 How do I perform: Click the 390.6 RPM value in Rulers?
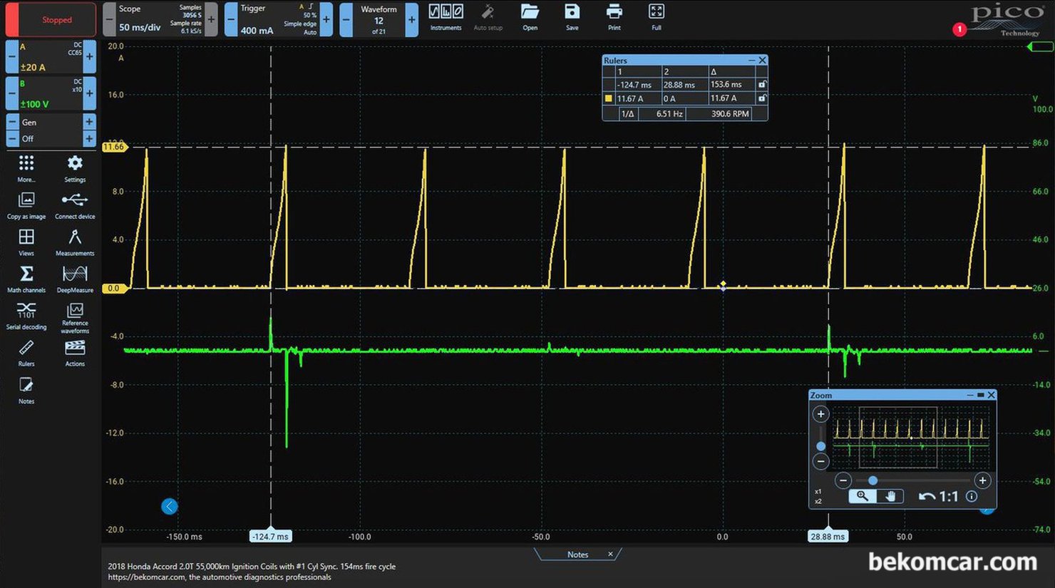point(730,114)
